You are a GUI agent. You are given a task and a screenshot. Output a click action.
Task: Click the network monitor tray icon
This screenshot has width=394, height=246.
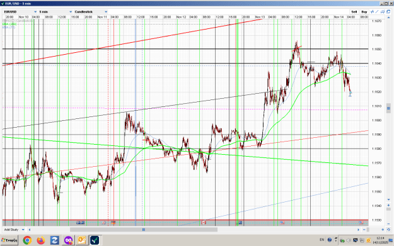coord(356,240)
